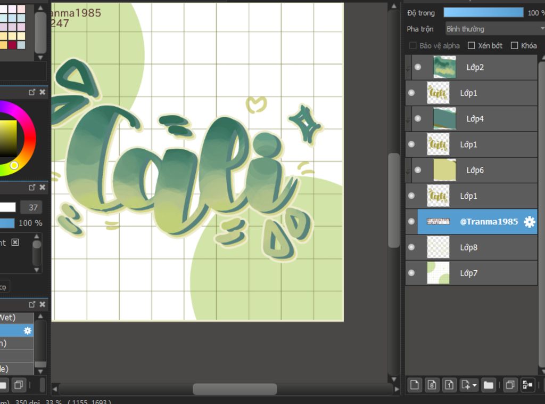Enable Bảo vệ alpha checkbox
The height and width of the screenshot is (404, 545).
pyautogui.click(x=413, y=46)
